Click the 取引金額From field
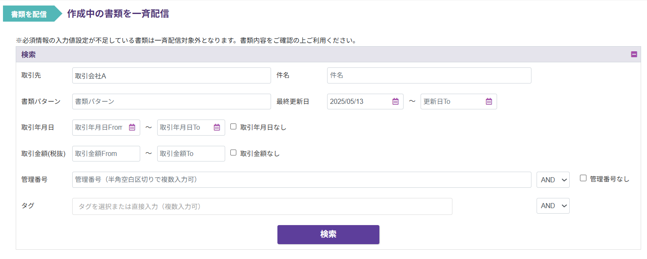Image resolution: width=647 pixels, height=259 pixels. (x=106, y=153)
